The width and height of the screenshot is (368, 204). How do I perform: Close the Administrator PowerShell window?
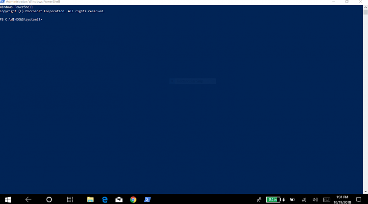pos(361,1)
